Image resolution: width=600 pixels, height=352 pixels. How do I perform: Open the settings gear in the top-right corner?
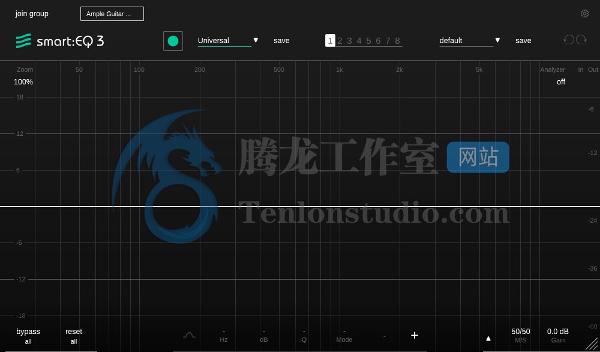(585, 13)
